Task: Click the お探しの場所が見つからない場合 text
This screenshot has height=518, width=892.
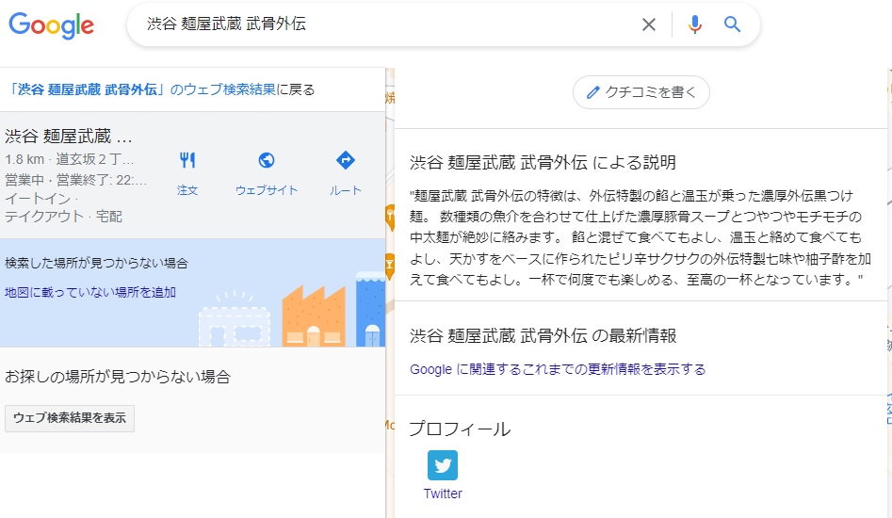Action: [x=117, y=377]
